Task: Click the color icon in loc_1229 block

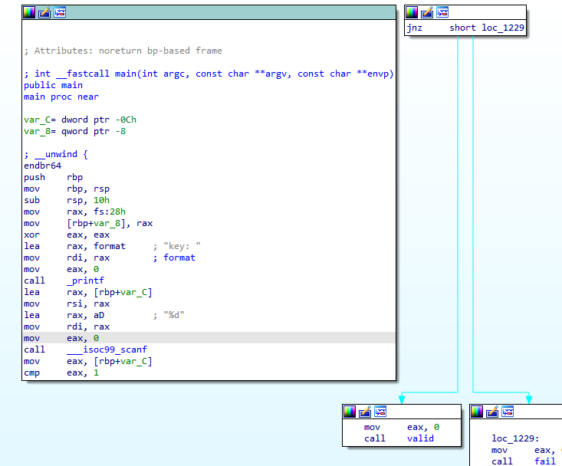Action: pyautogui.click(x=477, y=412)
